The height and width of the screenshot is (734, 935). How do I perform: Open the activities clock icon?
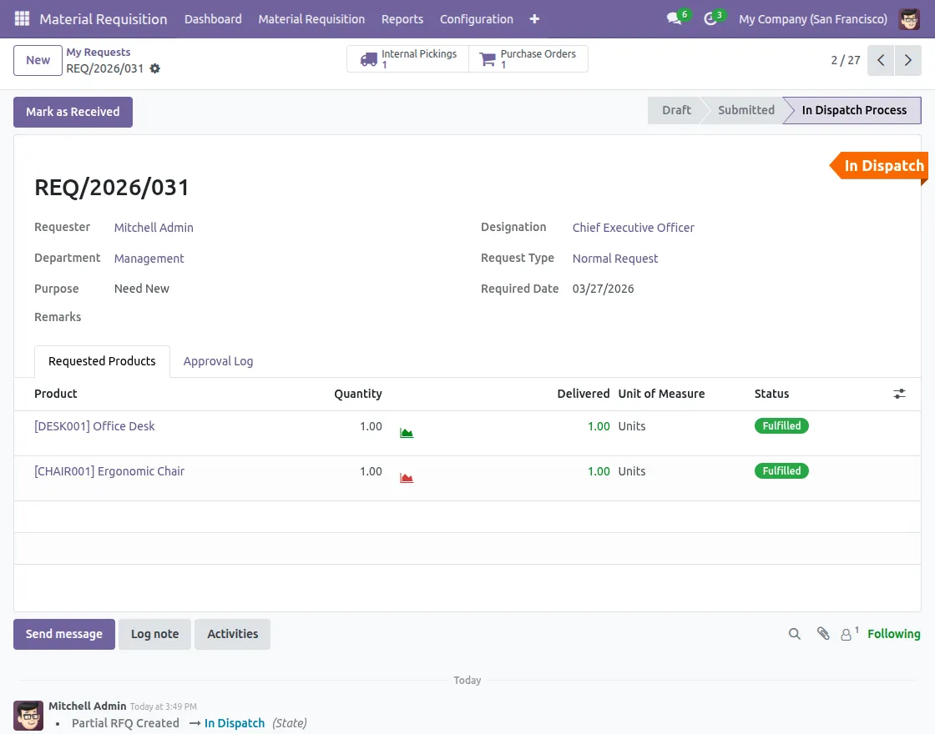coord(710,18)
